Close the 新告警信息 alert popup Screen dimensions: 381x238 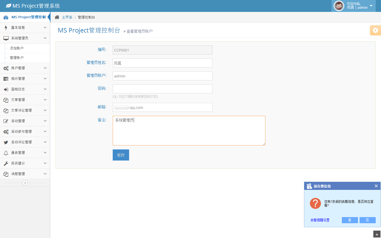[376, 186]
